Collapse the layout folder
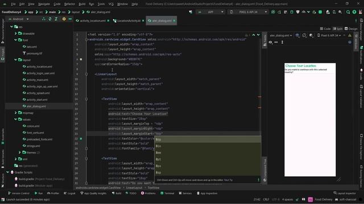 point(16,60)
